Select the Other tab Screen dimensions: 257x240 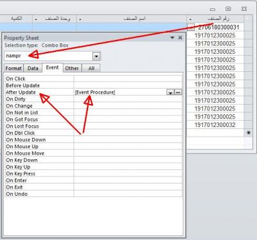tap(72, 68)
